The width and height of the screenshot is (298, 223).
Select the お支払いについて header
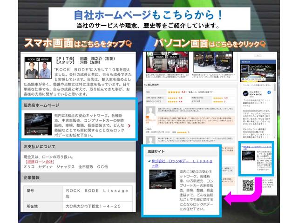(x=78, y=147)
